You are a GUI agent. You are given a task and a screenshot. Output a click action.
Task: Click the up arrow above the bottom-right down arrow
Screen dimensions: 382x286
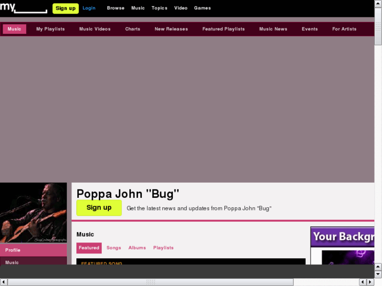(x=378, y=267)
